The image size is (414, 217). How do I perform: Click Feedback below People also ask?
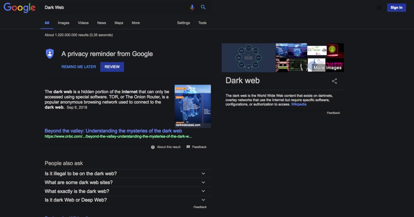200,207
